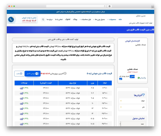Click the تولید کننده قالب بتن و قالب فلزی بتن bar
This screenshot has height=136, width=161.
coord(63,39)
